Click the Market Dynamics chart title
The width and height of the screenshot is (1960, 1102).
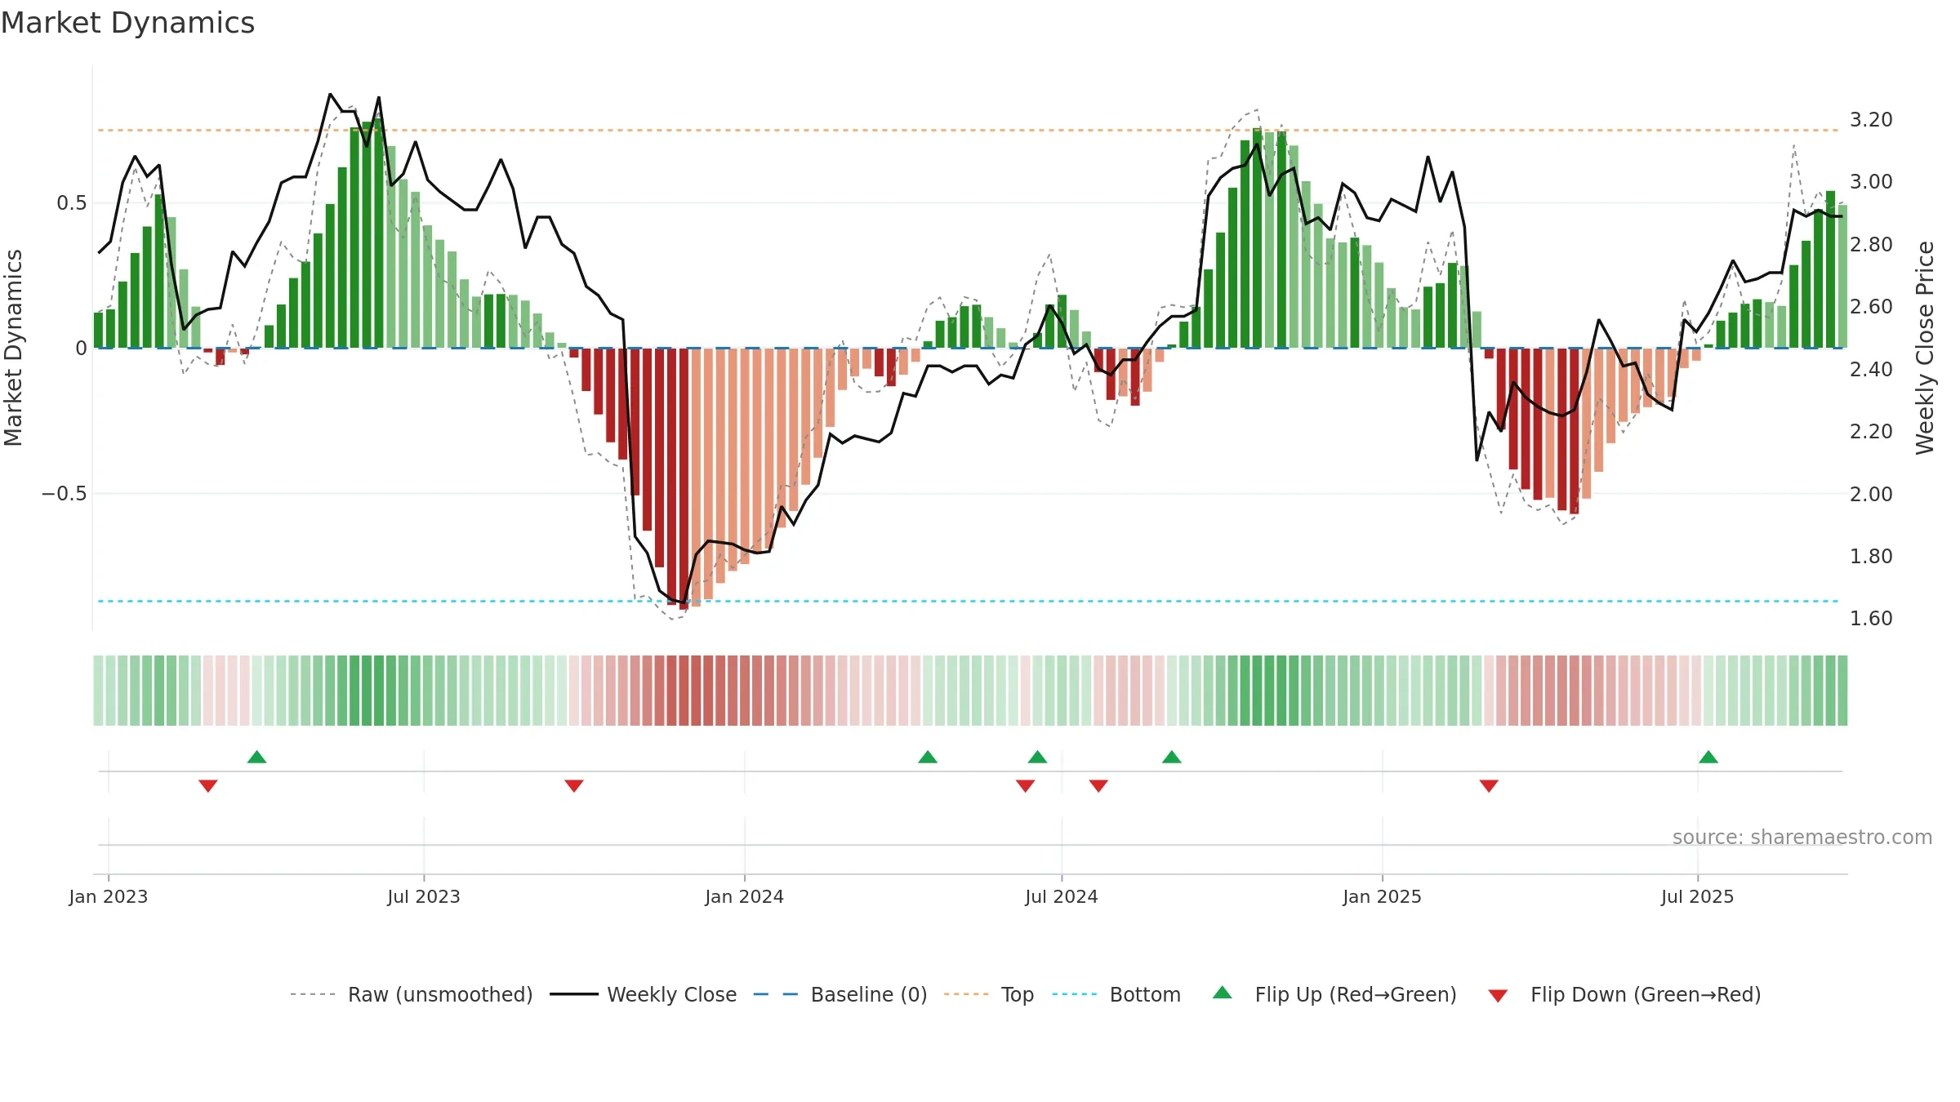[x=128, y=23]
